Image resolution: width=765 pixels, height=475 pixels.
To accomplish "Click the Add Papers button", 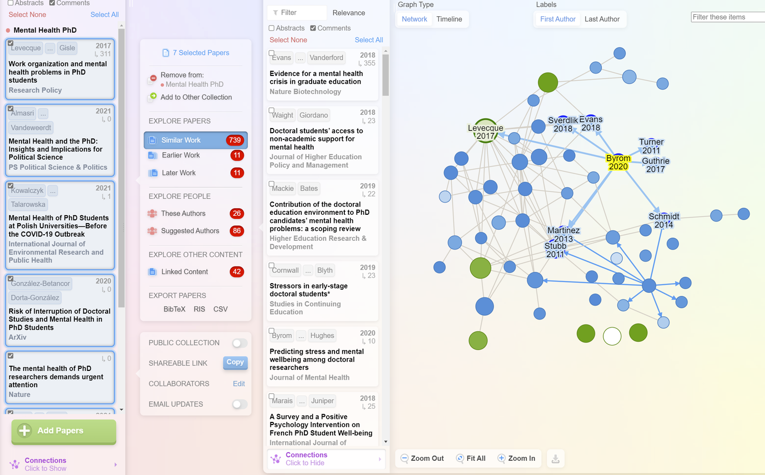I will click(64, 431).
